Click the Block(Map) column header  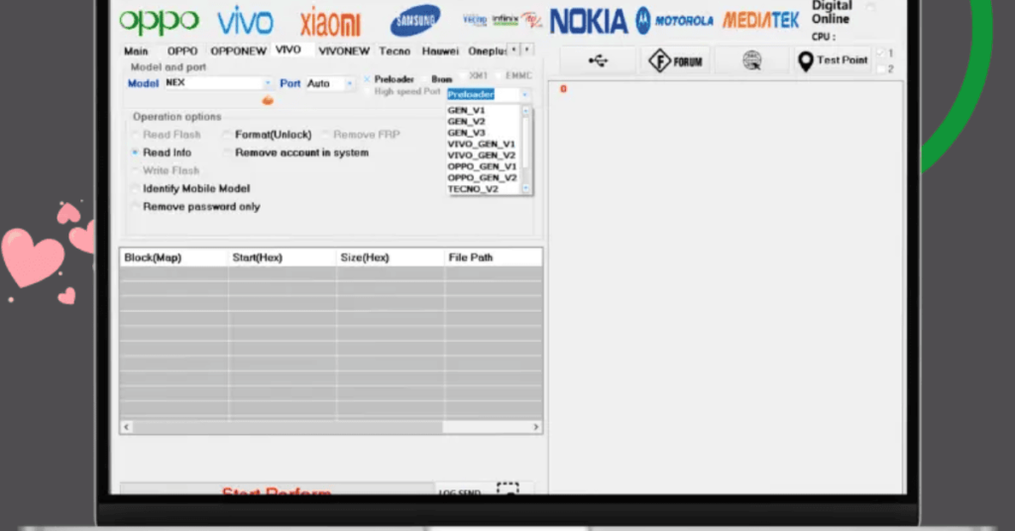click(x=173, y=258)
